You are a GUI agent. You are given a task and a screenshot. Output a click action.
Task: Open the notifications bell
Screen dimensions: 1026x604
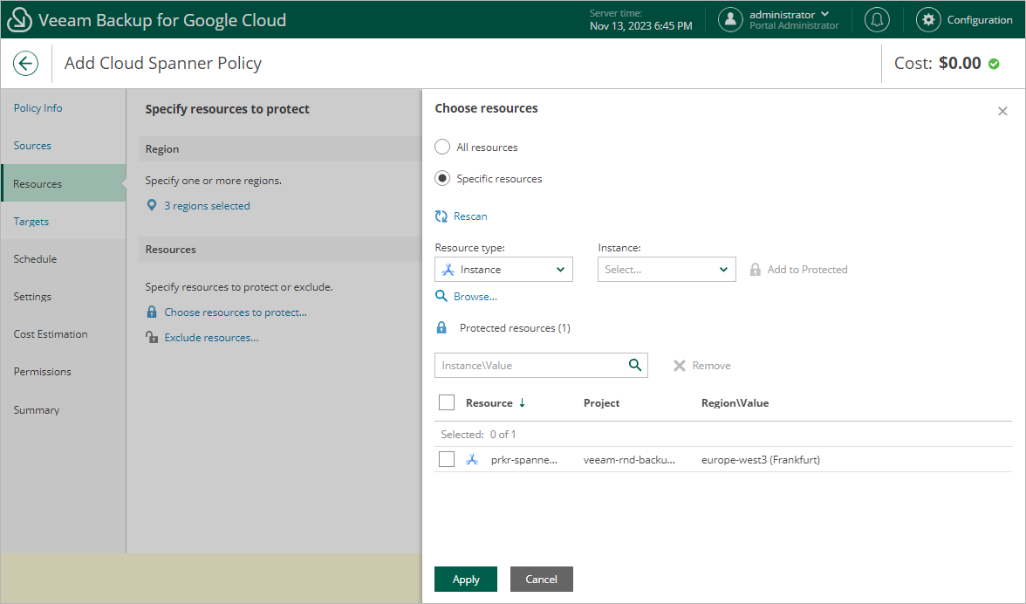(x=877, y=20)
